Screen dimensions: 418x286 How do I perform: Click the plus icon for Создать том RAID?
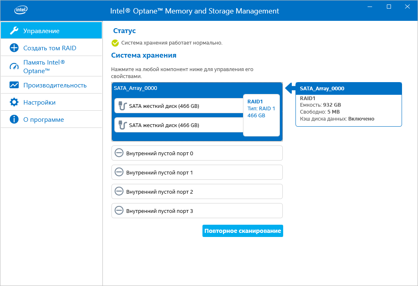[x=14, y=48]
